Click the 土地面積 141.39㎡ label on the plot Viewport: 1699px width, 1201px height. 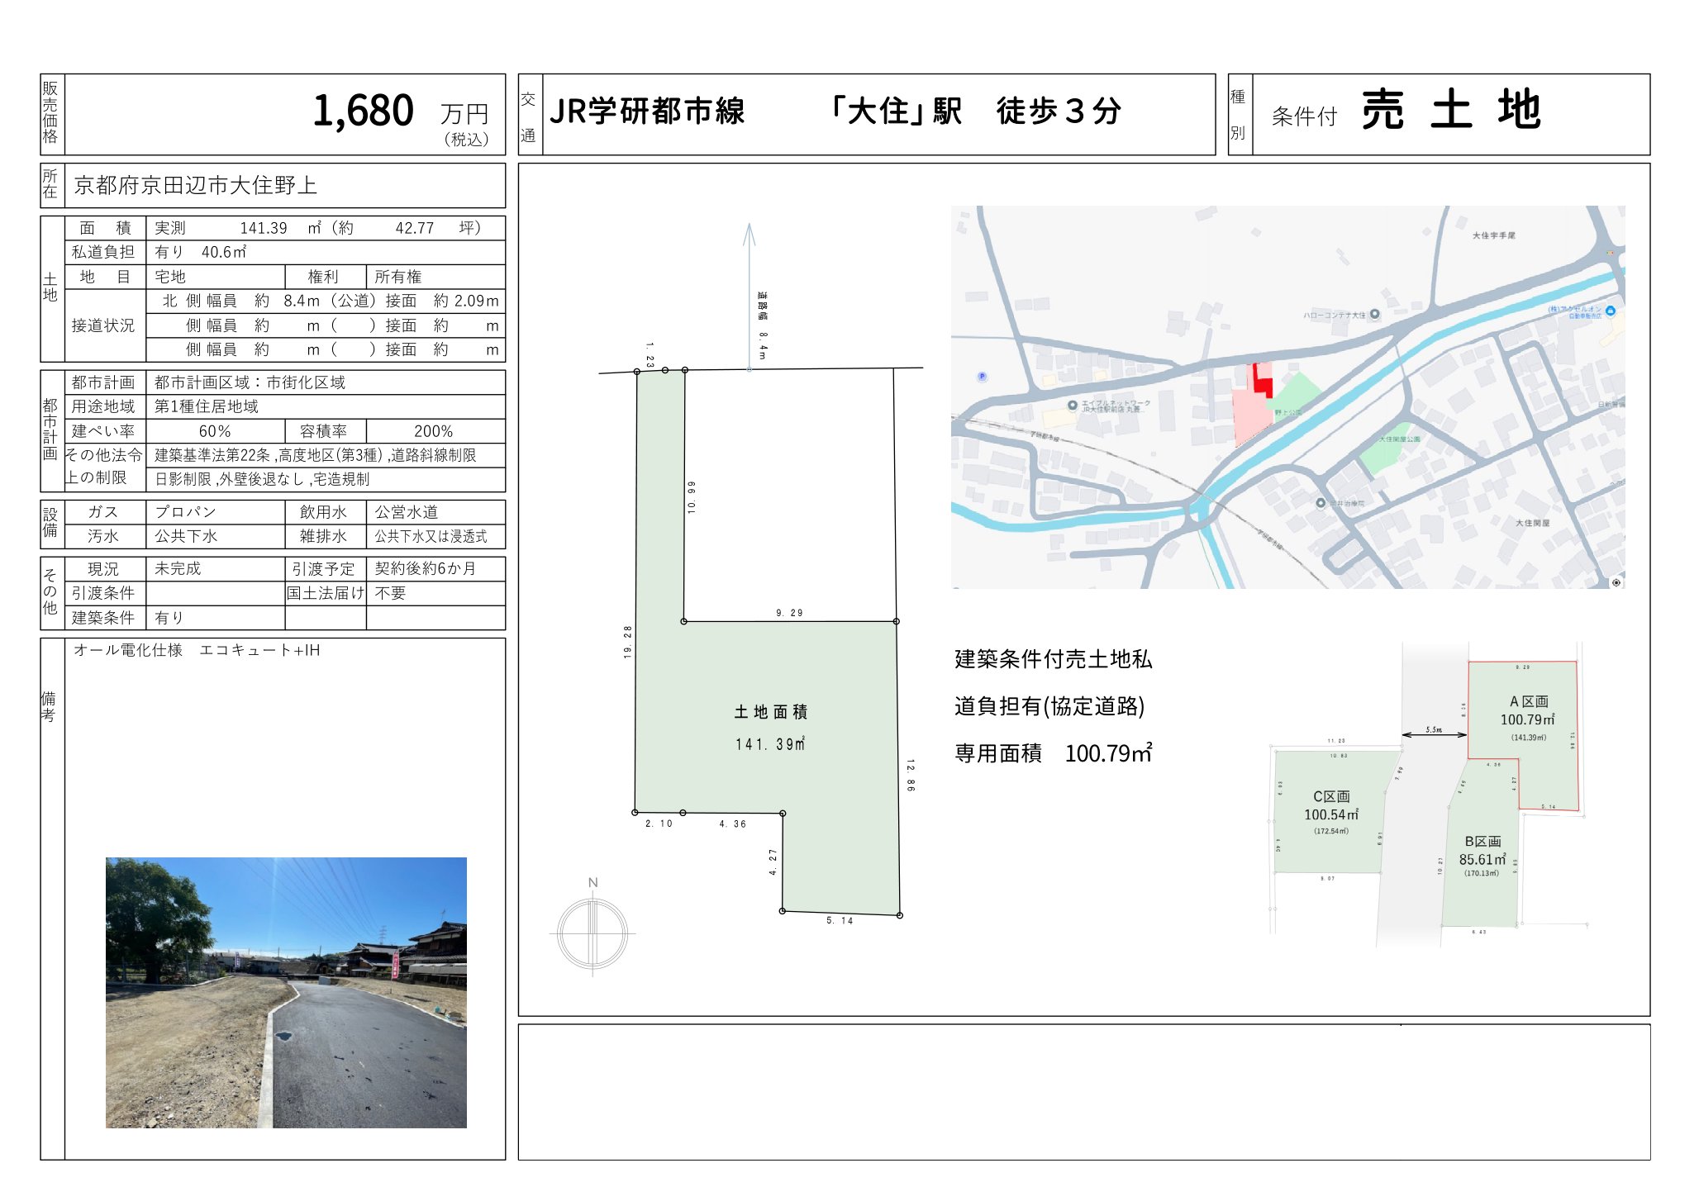pyautogui.click(x=770, y=728)
